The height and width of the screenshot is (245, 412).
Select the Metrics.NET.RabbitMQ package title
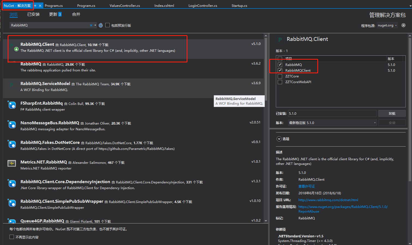point(44,162)
